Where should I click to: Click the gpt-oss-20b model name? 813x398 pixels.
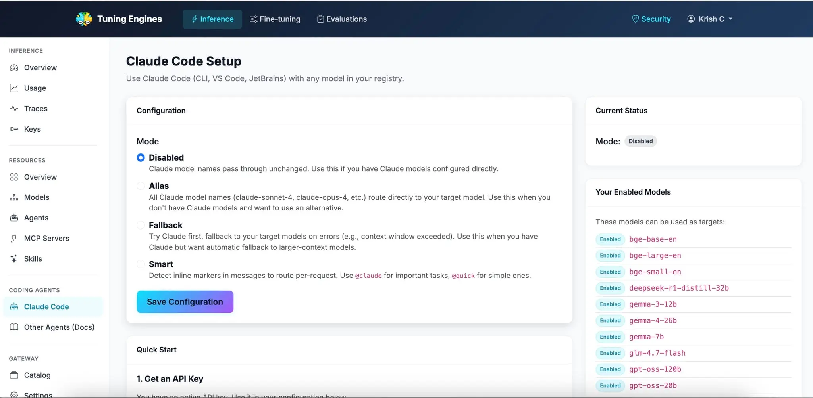[x=653, y=386]
